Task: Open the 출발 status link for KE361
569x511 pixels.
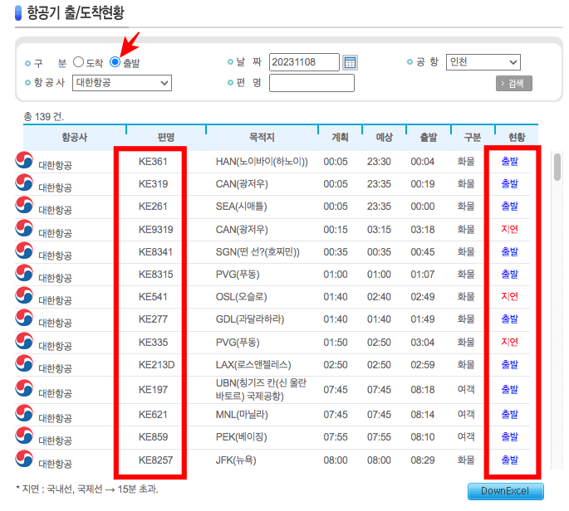Action: click(x=509, y=161)
